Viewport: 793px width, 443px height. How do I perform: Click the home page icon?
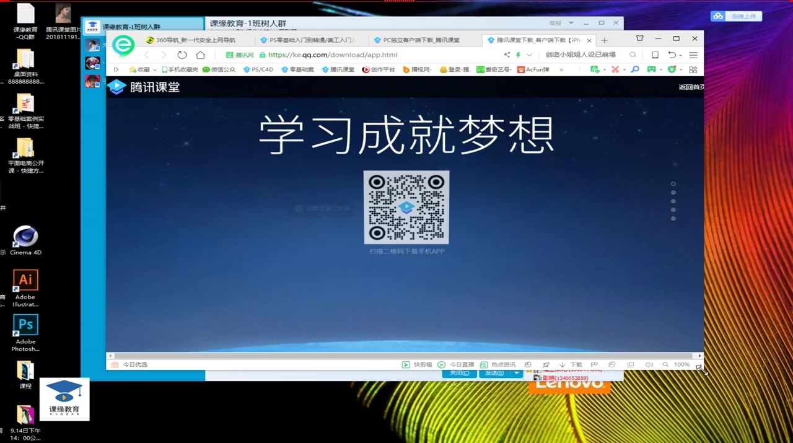(x=200, y=55)
